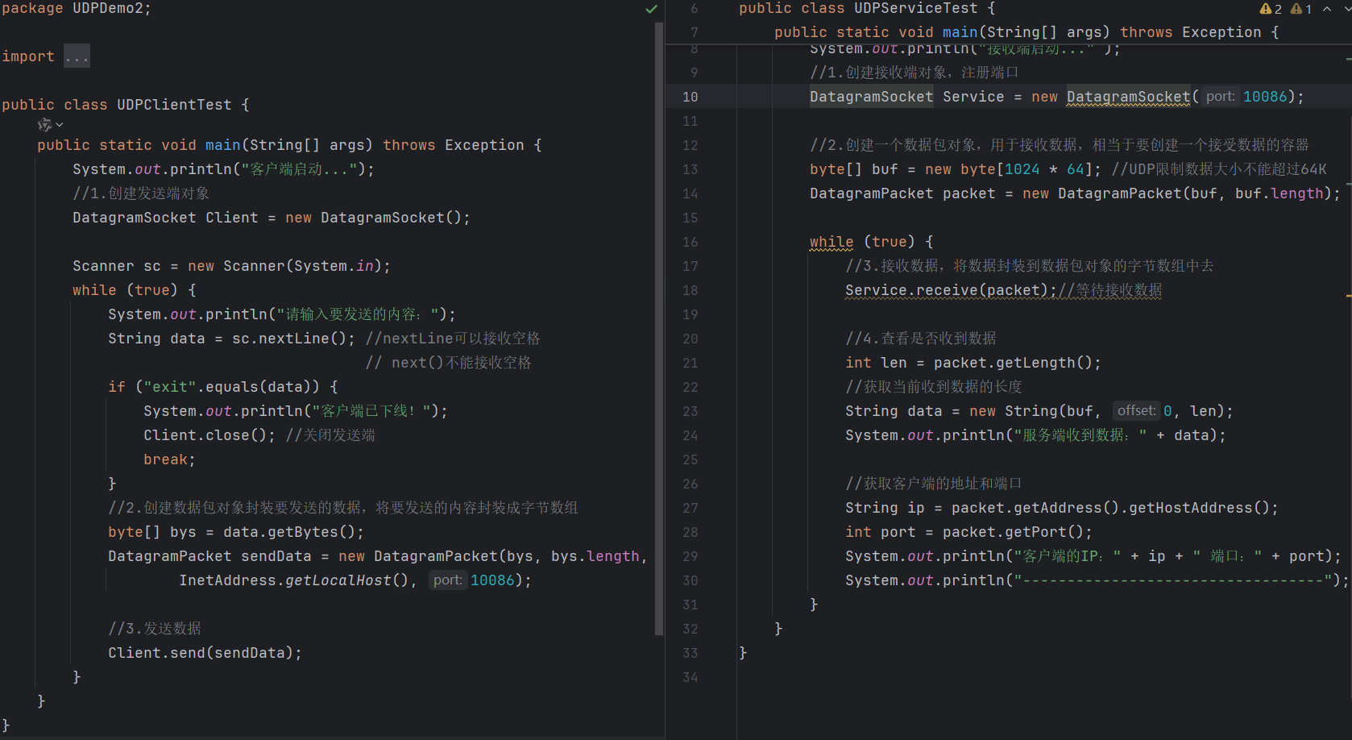Screen dimensions: 1352x740
Task: Expand the chevron beside the AI assistant icon
Action: (60, 125)
